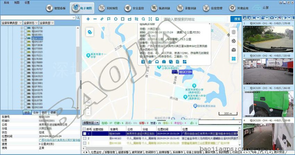Tick the header select-all checkbox in alarm table

pyautogui.click(x=84, y=129)
